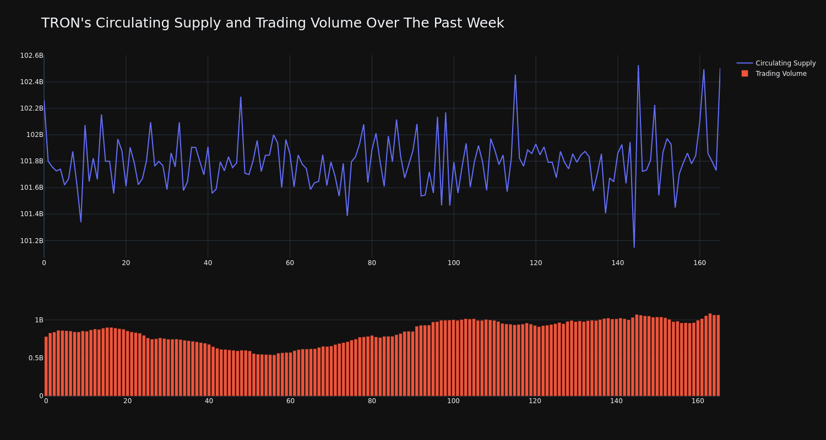Image resolution: width=826 pixels, height=440 pixels.
Task: Click the Circulating Supply blue legend line
Action: click(x=745, y=63)
